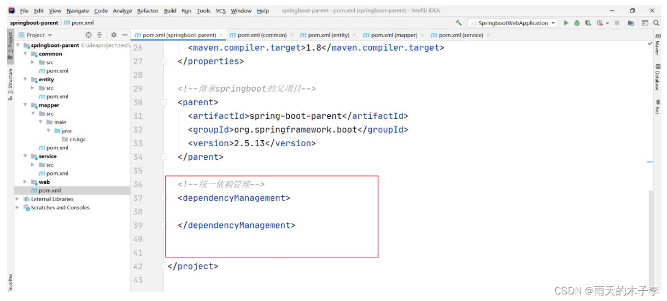This screenshot has height=301, width=667.
Task: Open Database tool window on right strip
Action: point(658,77)
